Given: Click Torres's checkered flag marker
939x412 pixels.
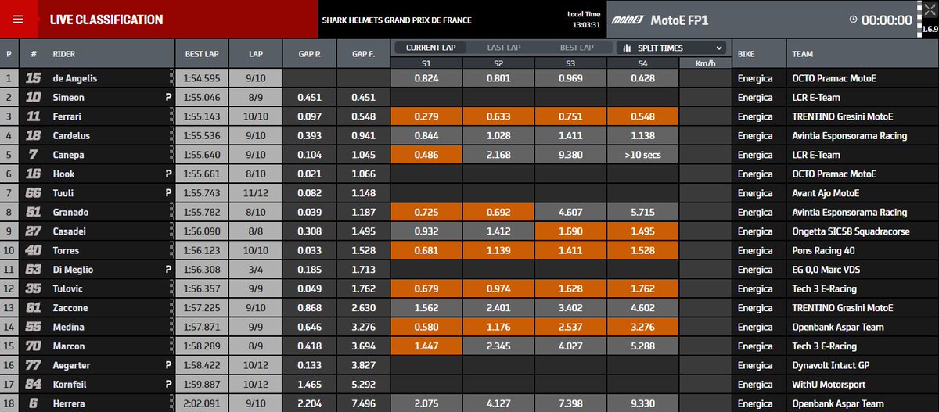Looking at the screenshot, I should [x=171, y=250].
